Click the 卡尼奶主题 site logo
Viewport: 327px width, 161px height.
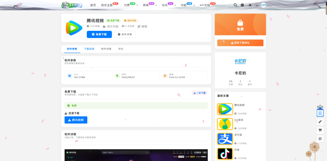pos(72,5)
